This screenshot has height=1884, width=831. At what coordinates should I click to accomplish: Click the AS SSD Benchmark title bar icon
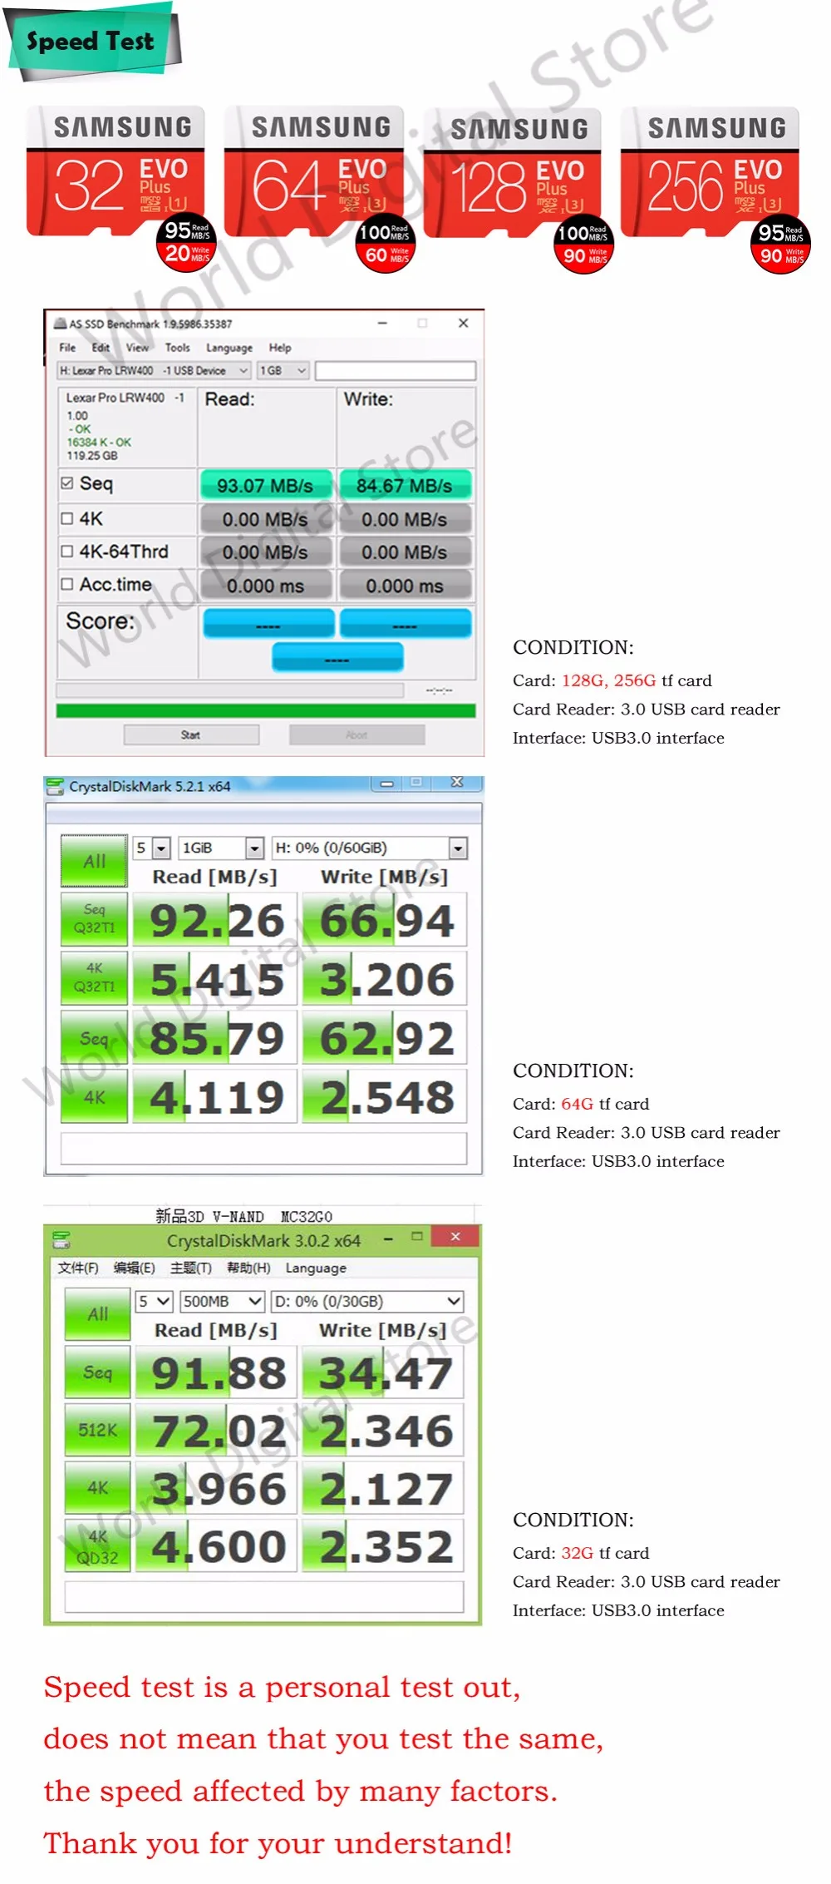click(x=60, y=324)
